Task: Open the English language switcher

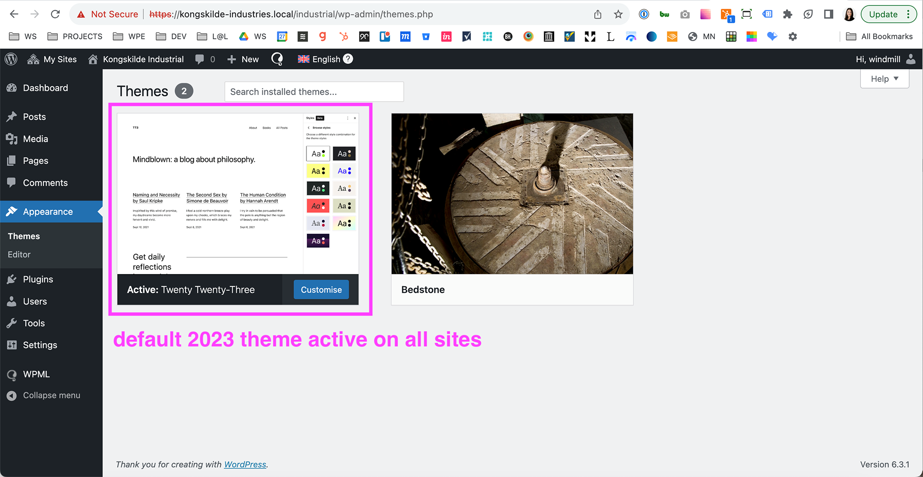Action: pyautogui.click(x=319, y=59)
